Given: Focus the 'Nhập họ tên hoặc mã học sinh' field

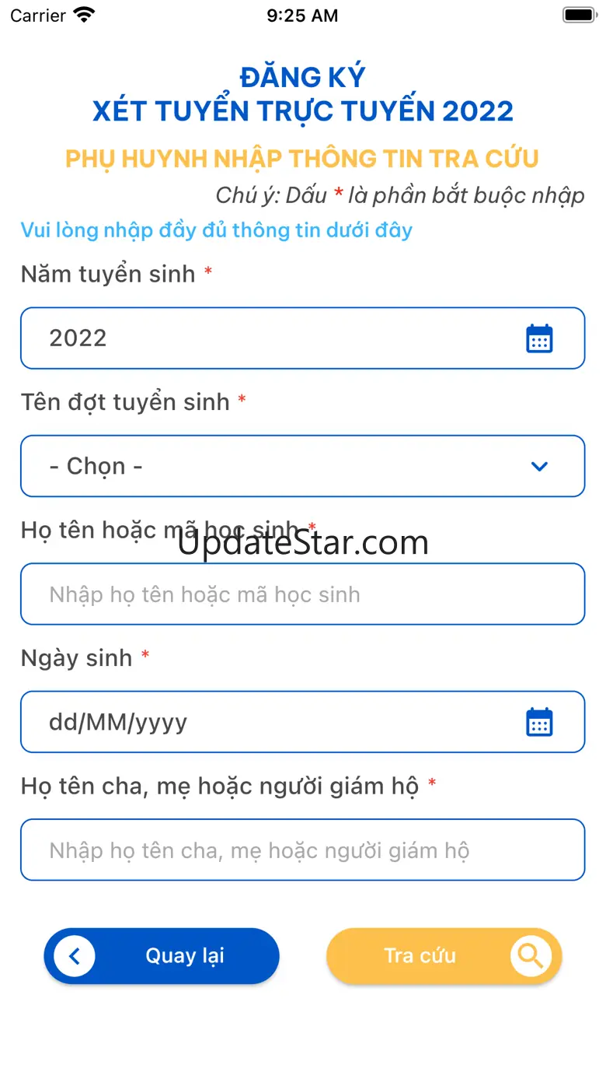Looking at the screenshot, I should coord(302,594).
